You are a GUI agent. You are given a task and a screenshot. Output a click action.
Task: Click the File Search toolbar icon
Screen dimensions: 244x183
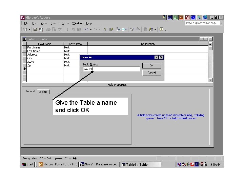(41, 29)
